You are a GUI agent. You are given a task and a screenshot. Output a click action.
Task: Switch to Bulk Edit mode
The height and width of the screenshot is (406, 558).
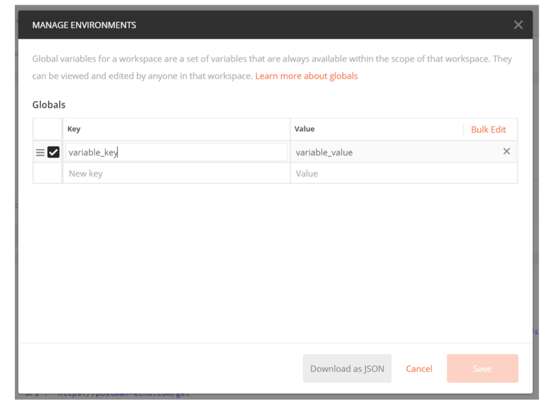click(x=488, y=130)
